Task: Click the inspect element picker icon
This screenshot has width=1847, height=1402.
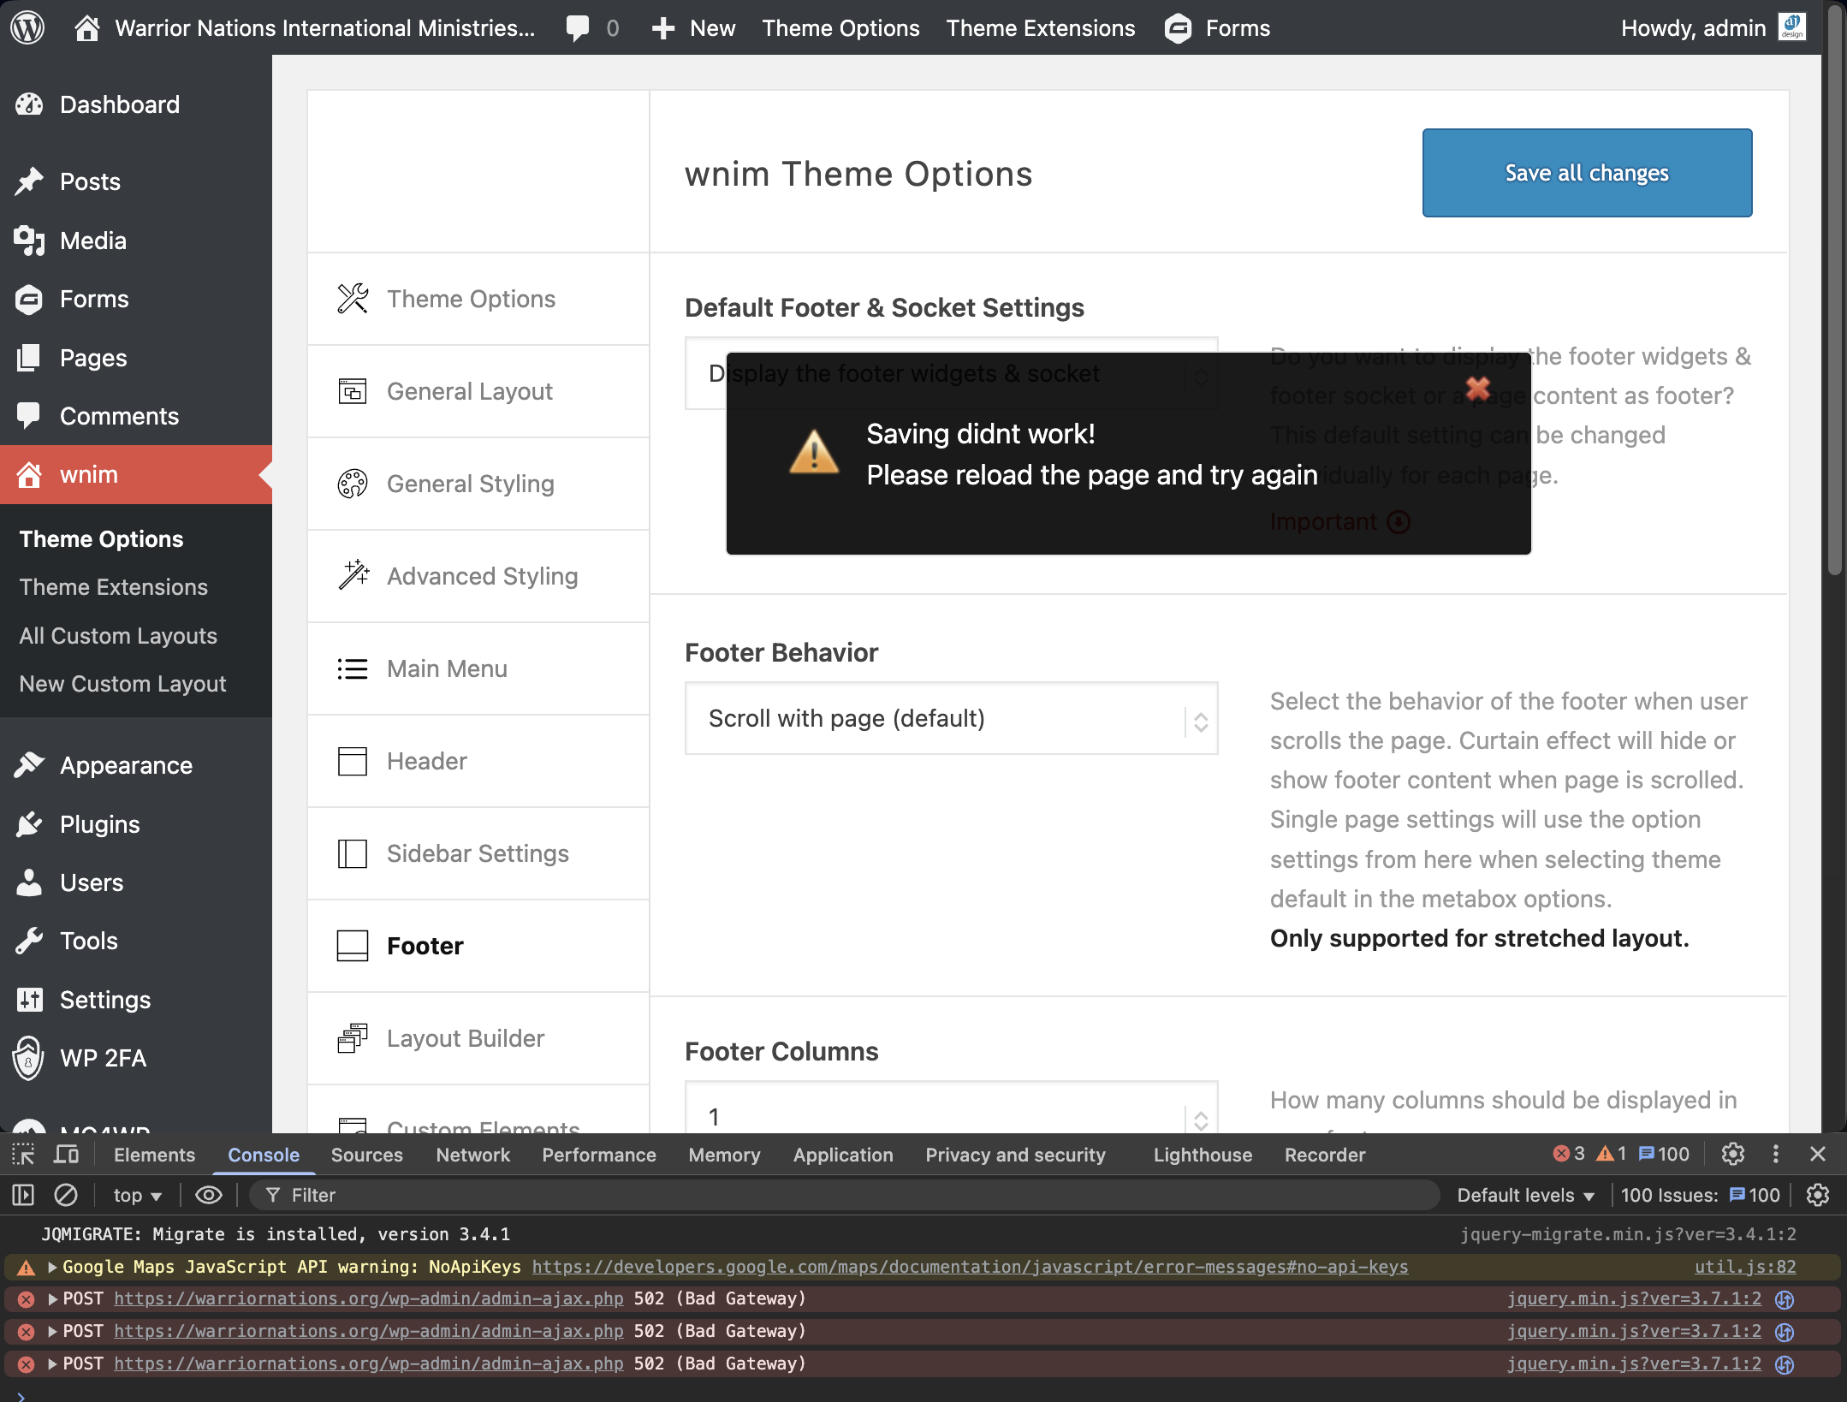Action: click(23, 1155)
